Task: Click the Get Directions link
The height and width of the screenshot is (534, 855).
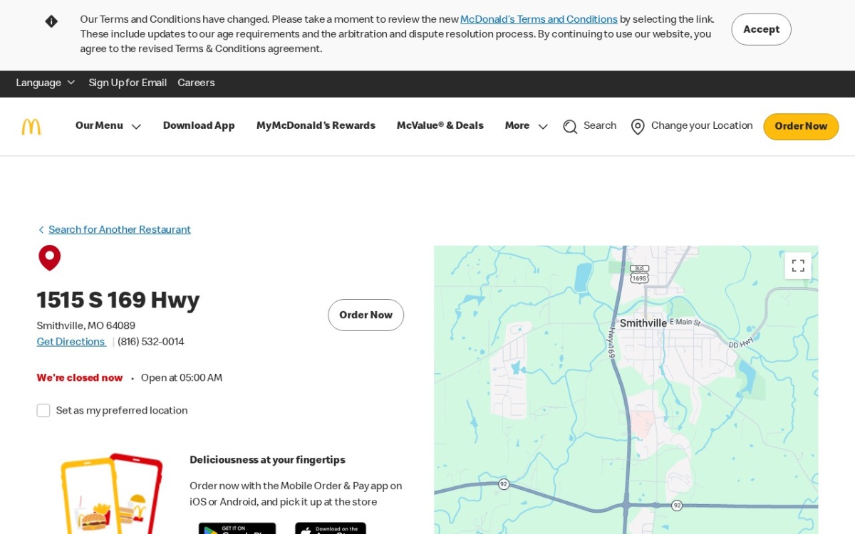Action: click(71, 342)
